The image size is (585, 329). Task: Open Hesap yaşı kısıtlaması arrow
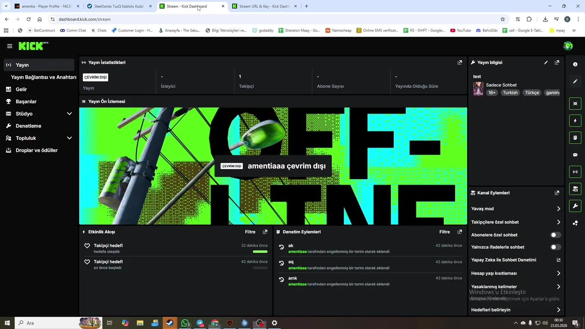(x=558, y=274)
